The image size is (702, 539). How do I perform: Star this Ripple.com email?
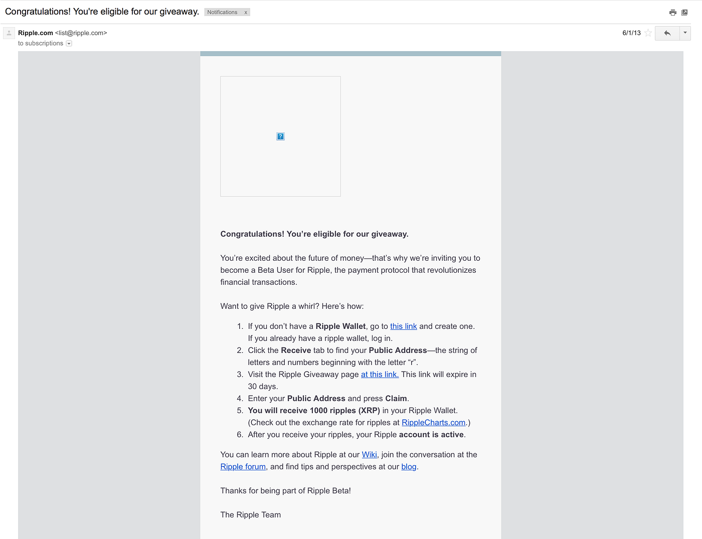(x=648, y=33)
